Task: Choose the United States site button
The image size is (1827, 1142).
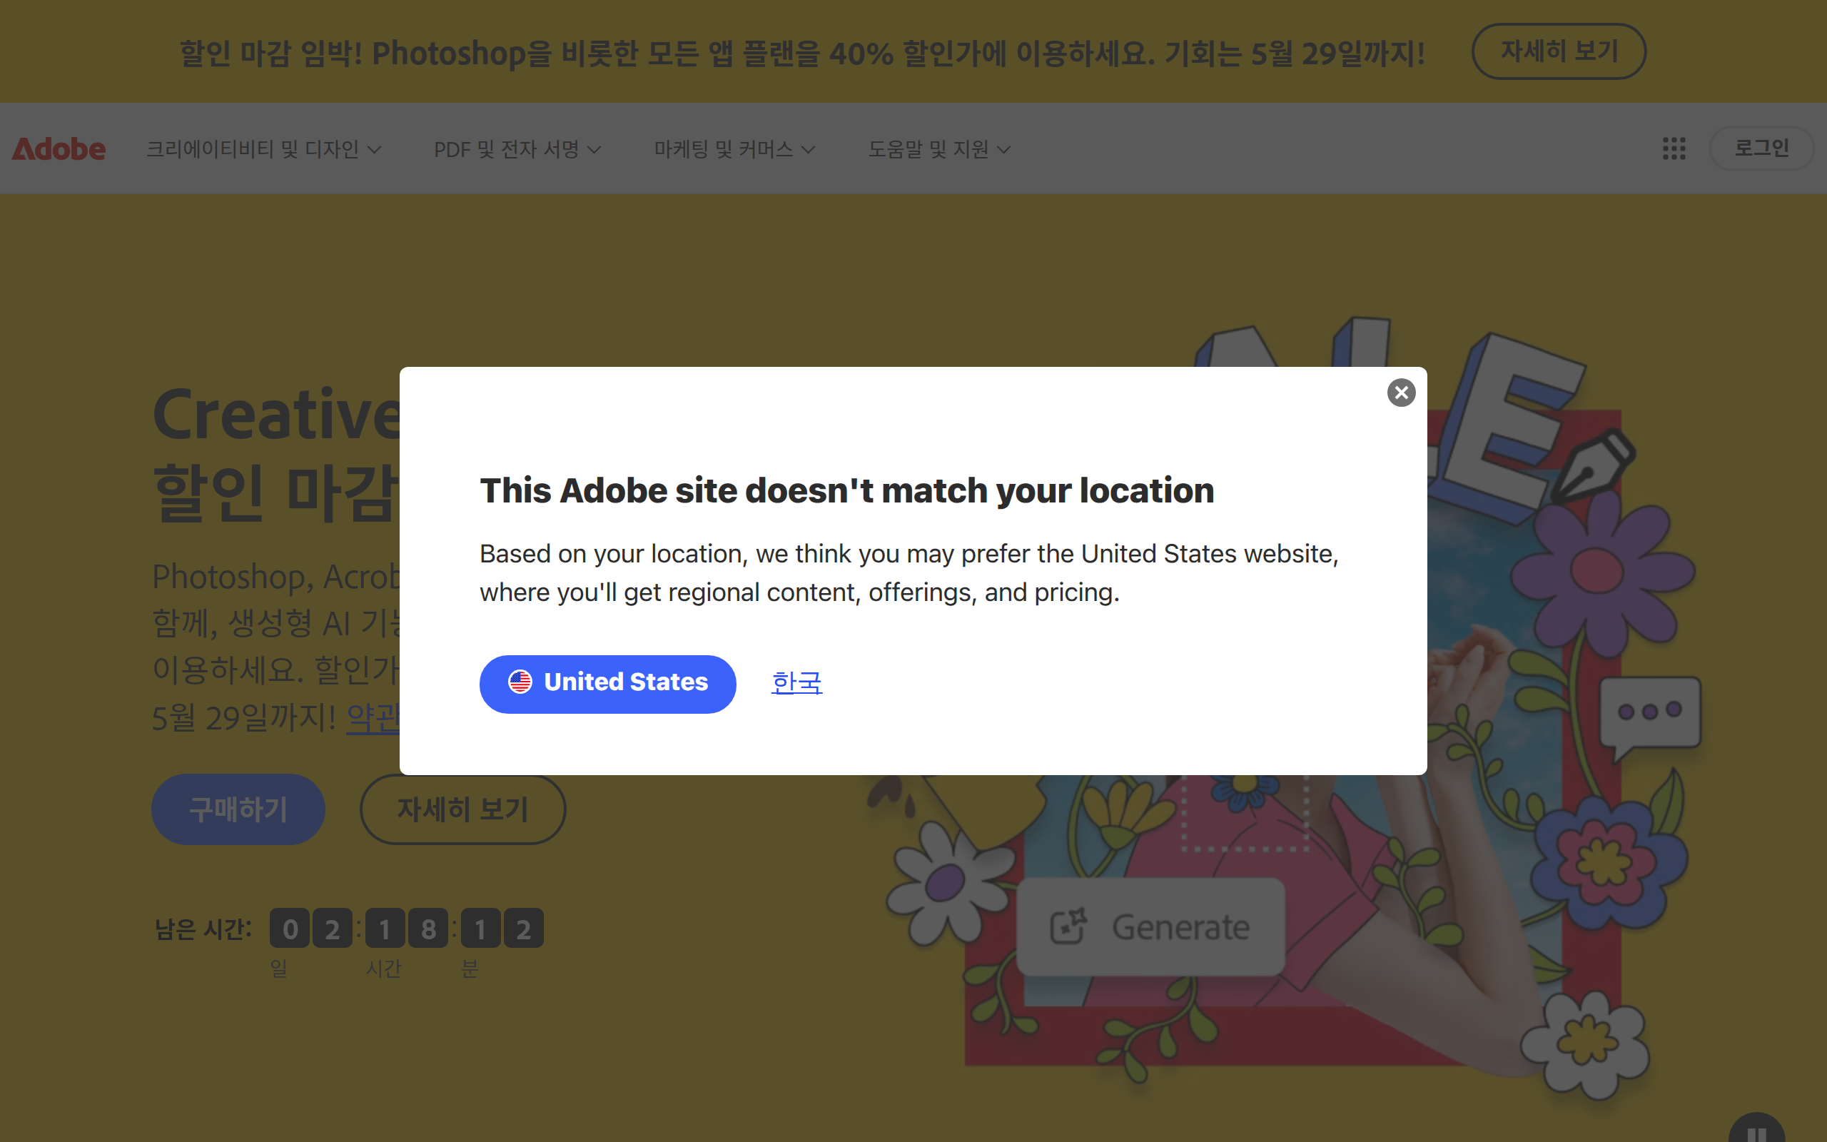Action: 608,684
